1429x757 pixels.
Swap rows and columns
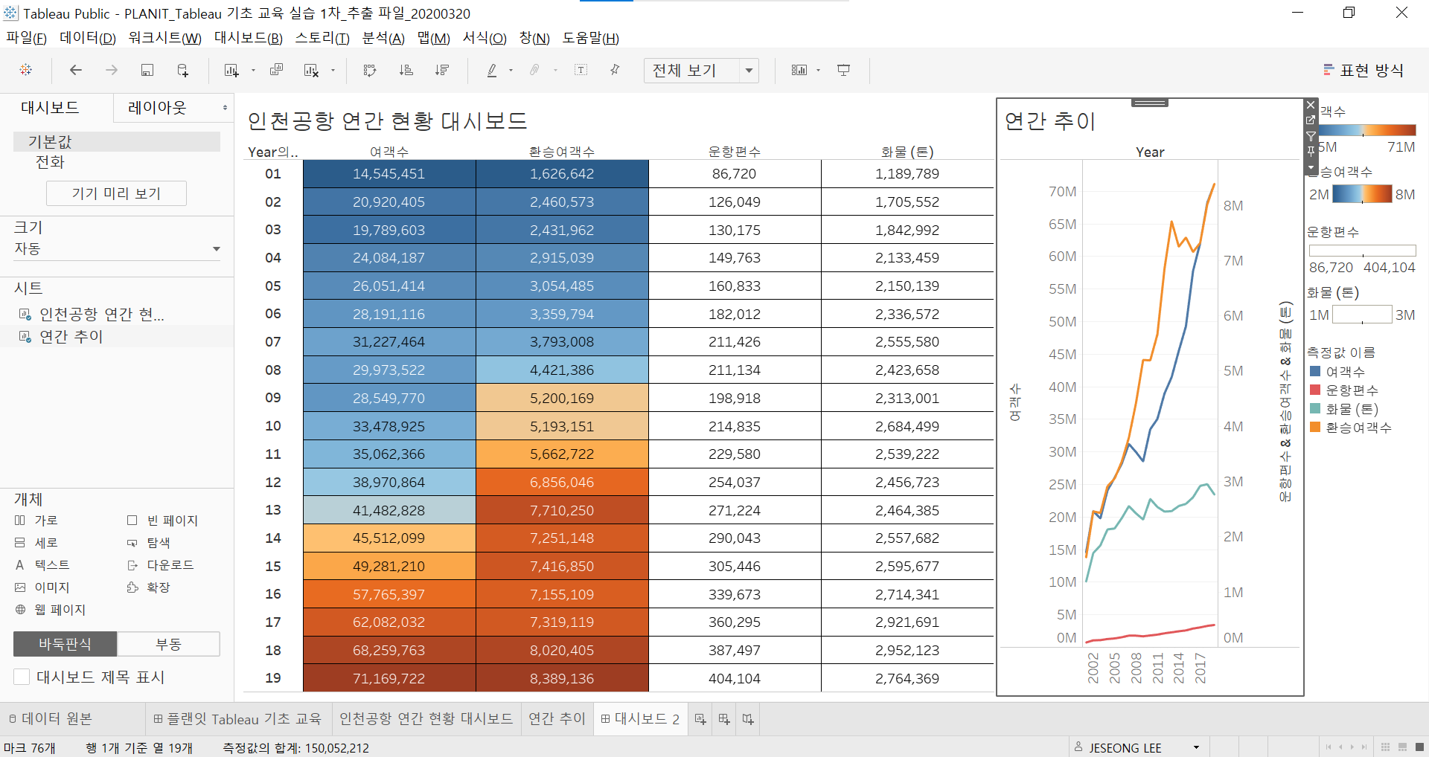pyautogui.click(x=370, y=70)
